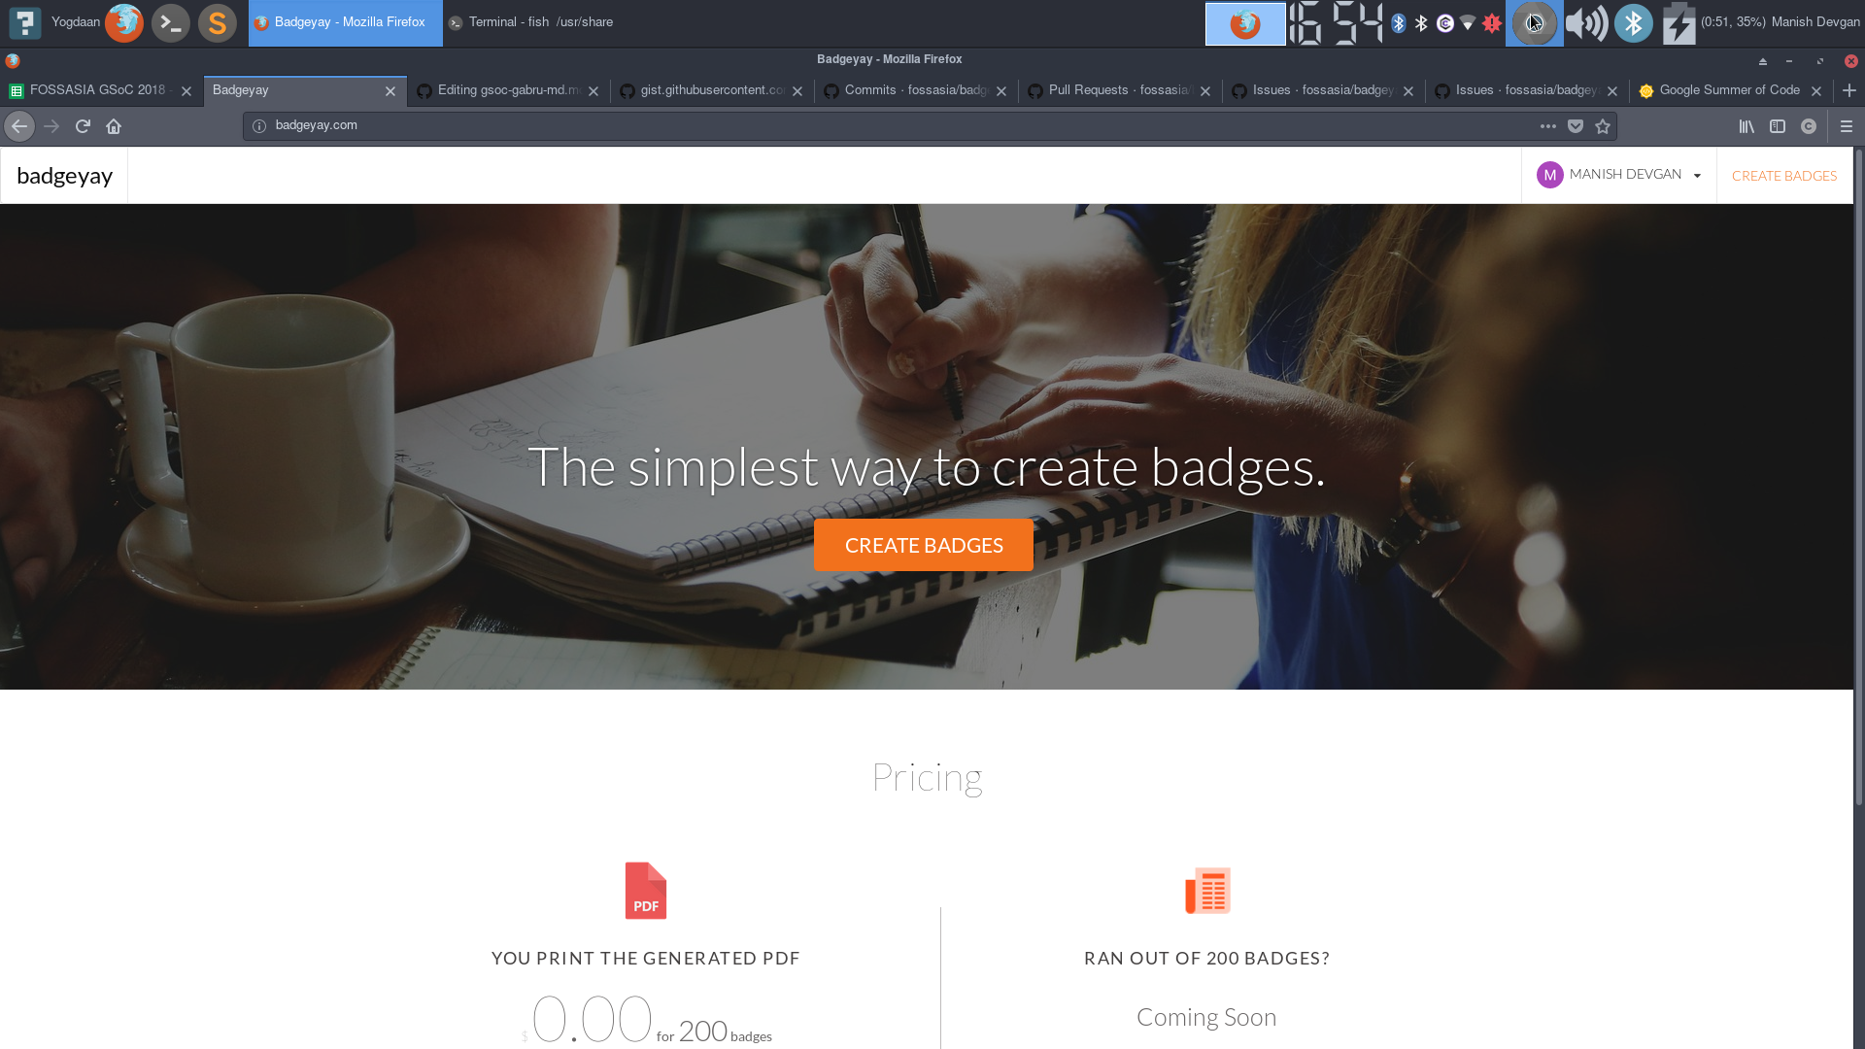
Task: Toggle the Firefox sidebar icon
Action: click(x=1778, y=126)
